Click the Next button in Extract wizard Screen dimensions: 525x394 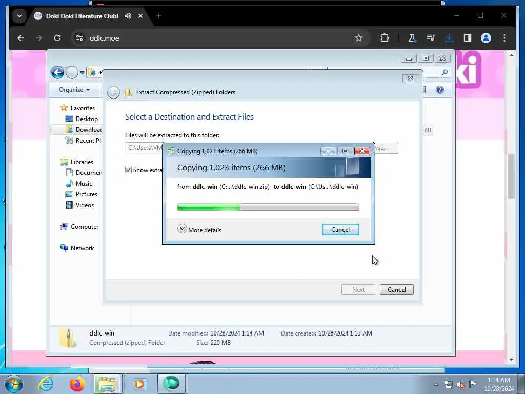[358, 290]
